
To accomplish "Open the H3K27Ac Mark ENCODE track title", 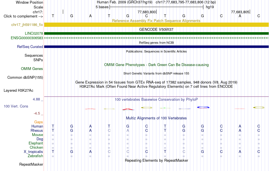I will point(156,87).
